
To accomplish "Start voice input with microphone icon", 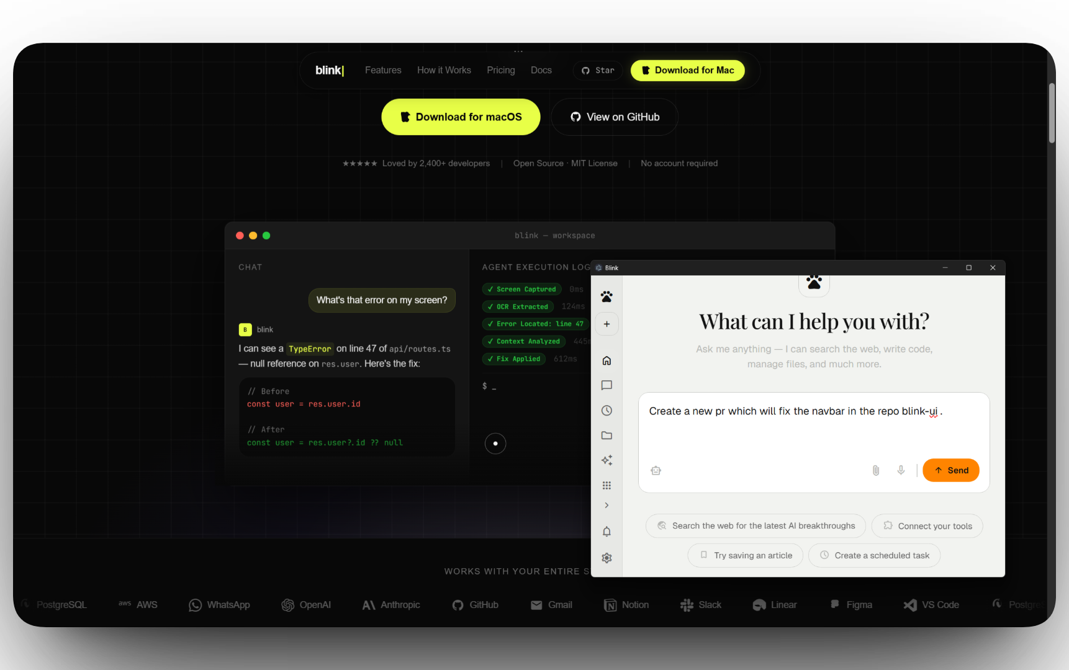I will 901,470.
